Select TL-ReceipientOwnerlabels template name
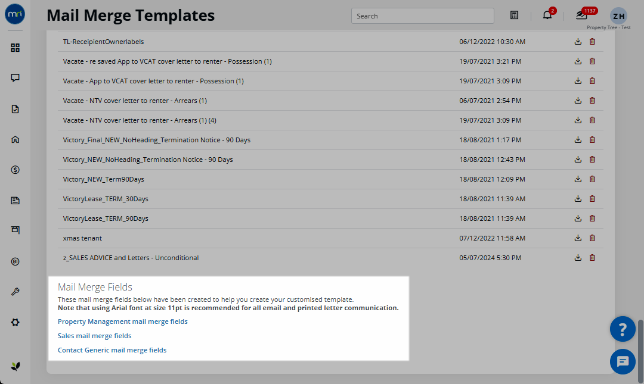Viewport: 644px width, 384px height. click(104, 42)
